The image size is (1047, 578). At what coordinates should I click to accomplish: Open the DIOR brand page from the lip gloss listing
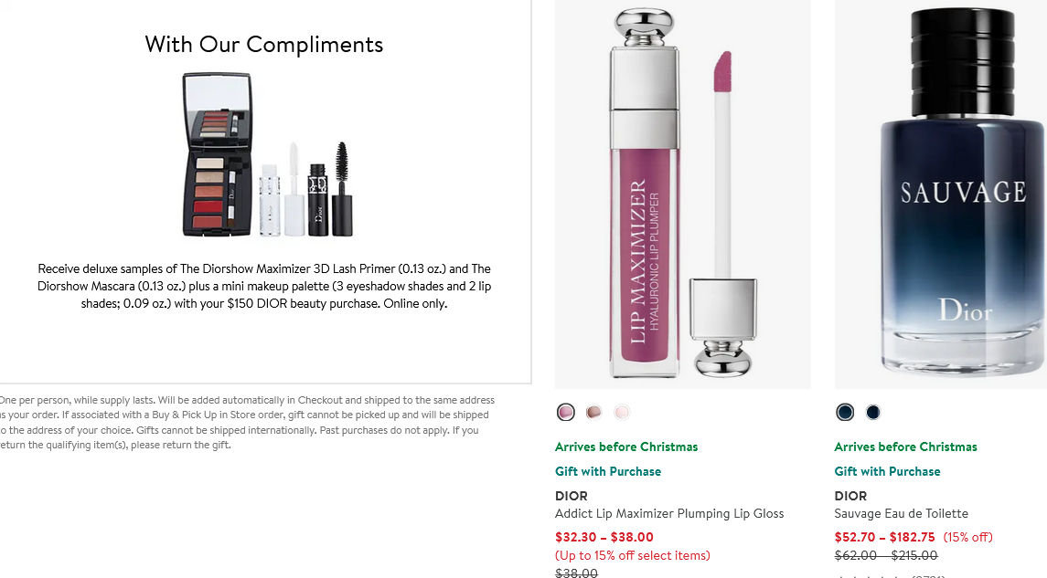572,495
